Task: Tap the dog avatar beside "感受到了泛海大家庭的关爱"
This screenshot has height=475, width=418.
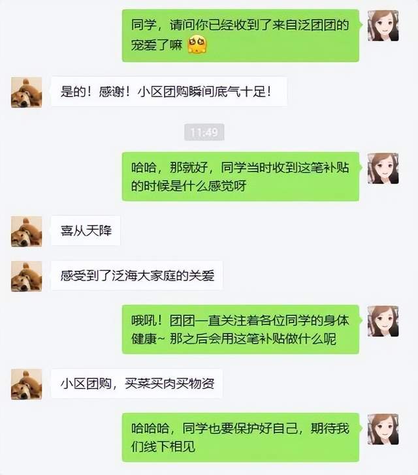Action: [26, 276]
